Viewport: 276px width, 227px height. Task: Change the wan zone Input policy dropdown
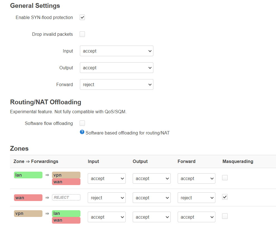click(107, 198)
